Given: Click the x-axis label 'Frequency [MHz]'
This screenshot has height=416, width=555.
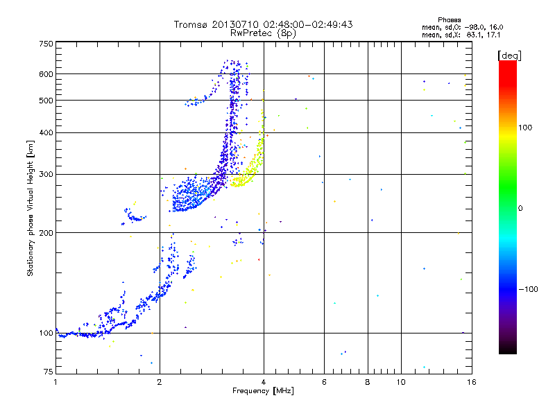Looking at the screenshot, I should point(263,391).
